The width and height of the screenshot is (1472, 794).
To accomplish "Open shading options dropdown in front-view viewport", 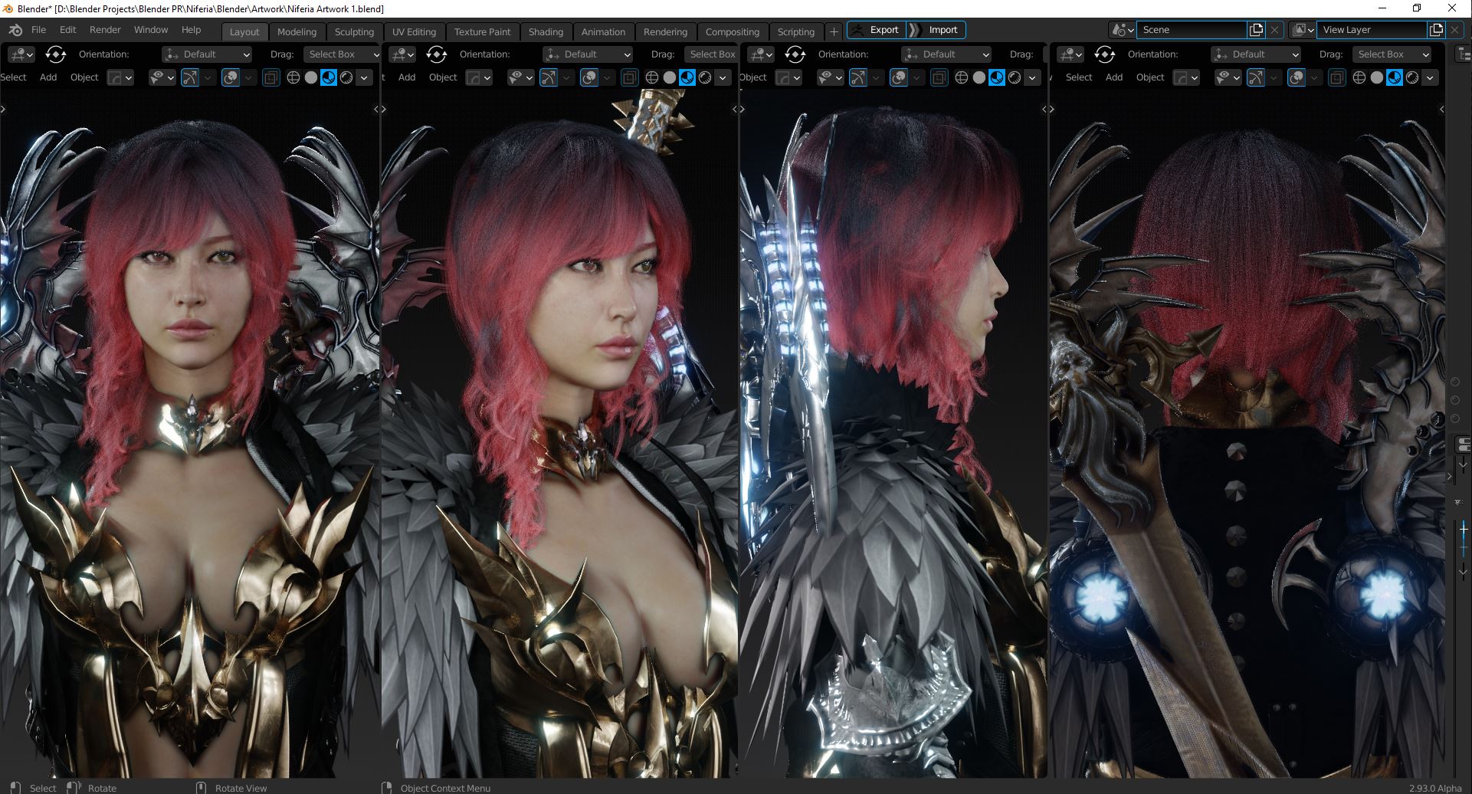I will pos(364,77).
